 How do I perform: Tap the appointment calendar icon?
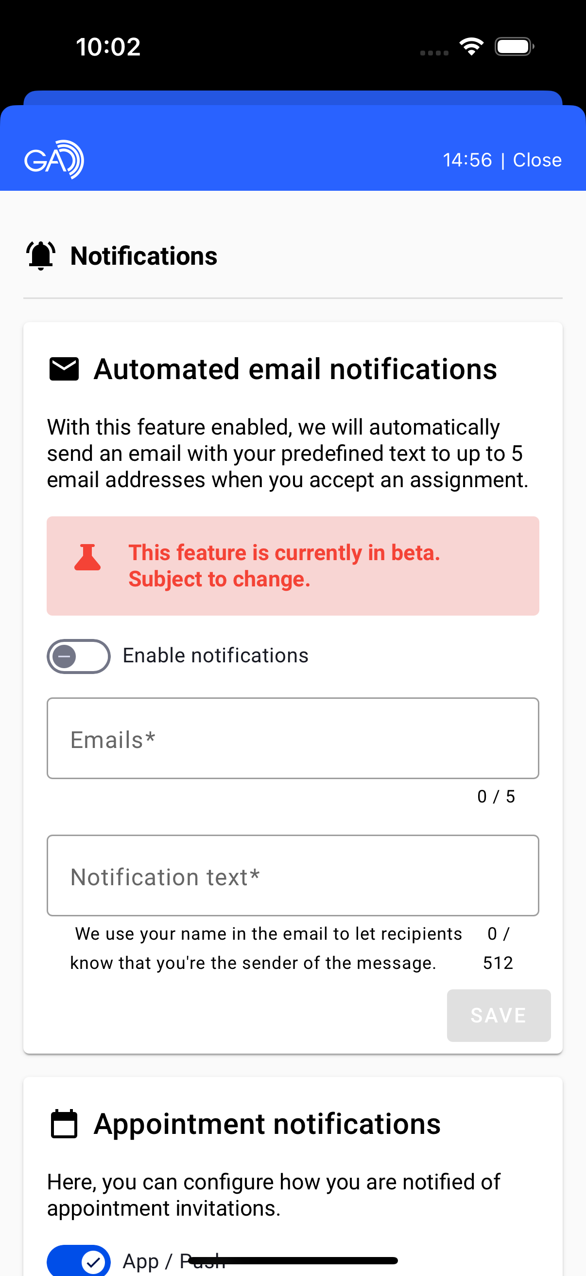[64, 1124]
